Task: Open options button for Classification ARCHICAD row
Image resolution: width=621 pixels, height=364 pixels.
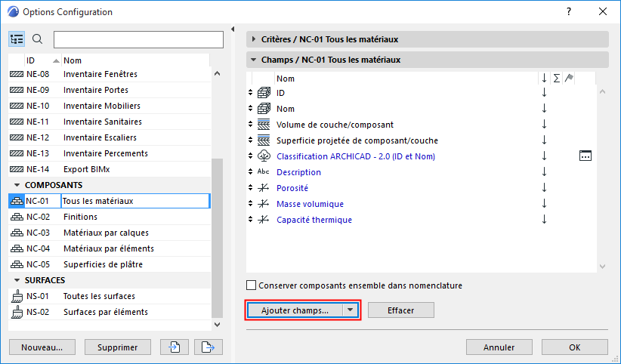Action: (585, 156)
